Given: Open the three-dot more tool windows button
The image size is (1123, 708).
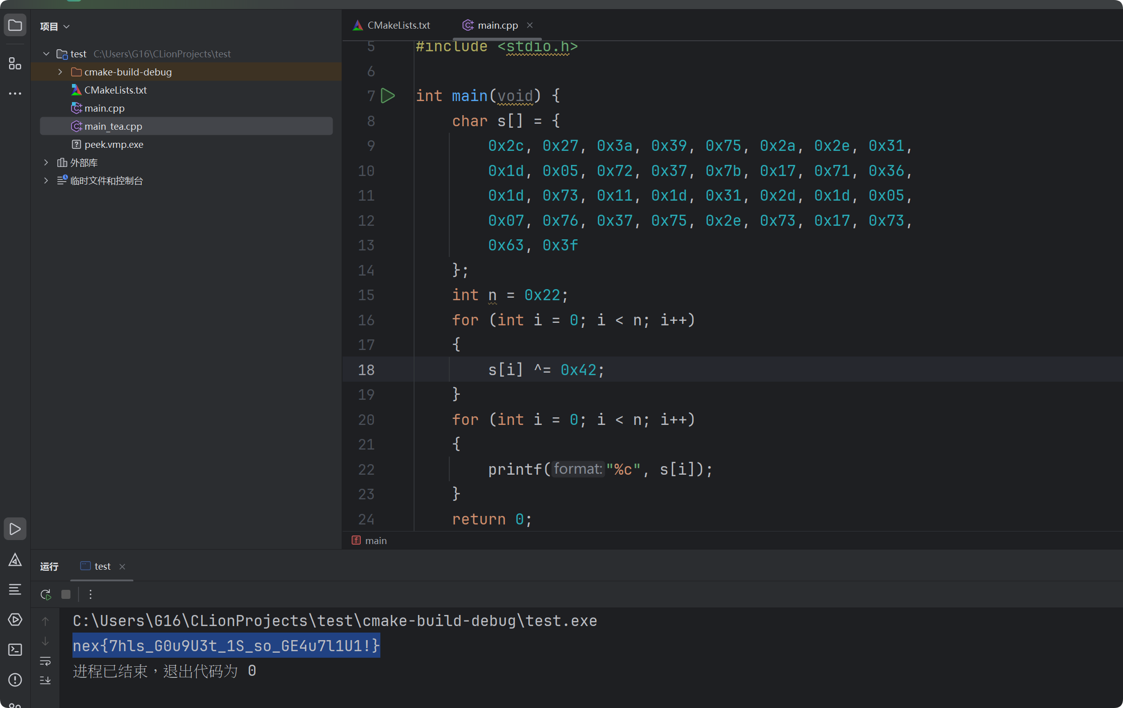Looking at the screenshot, I should pyautogui.click(x=15, y=94).
